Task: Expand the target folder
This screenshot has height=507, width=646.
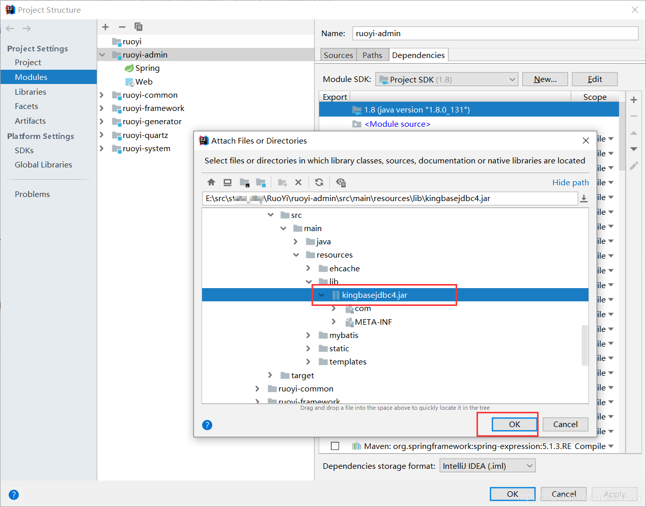Action: (x=270, y=375)
